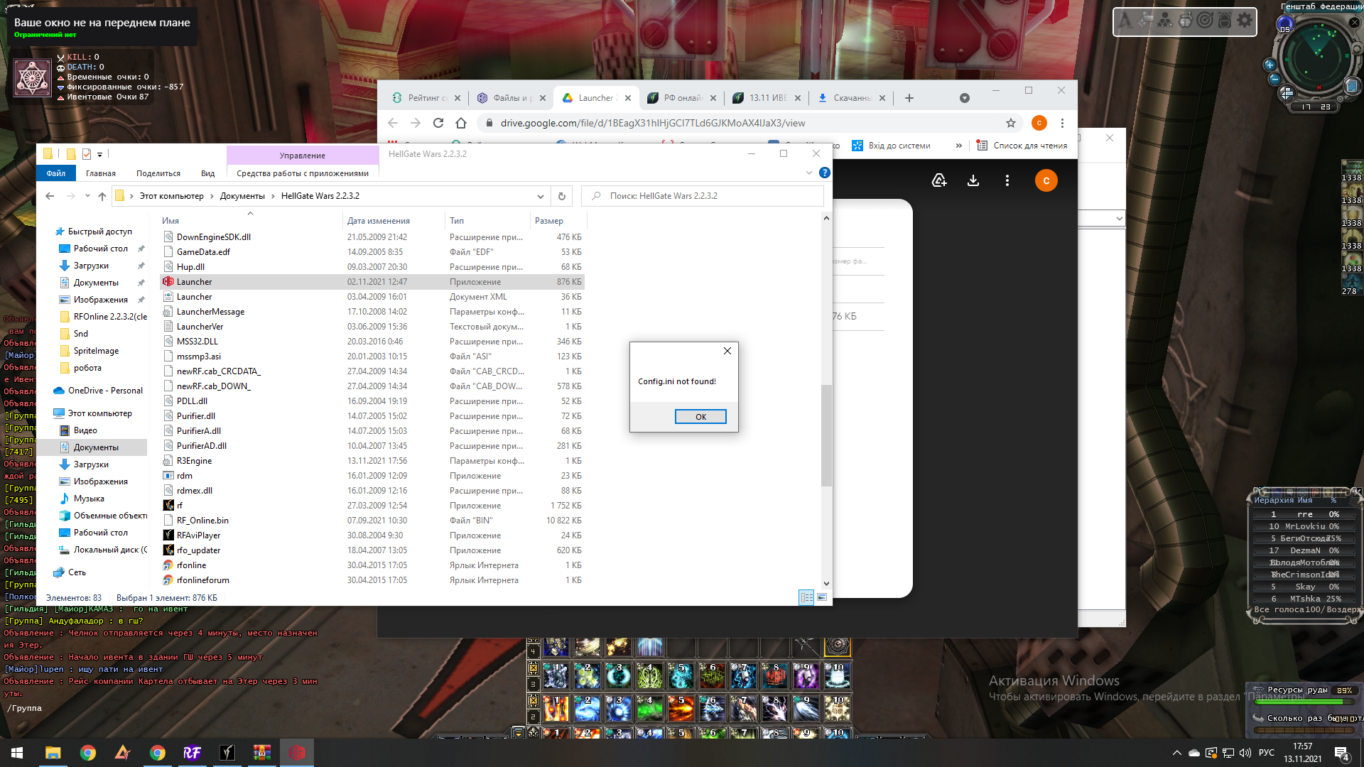Viewport: 1364px width, 767px height.
Task: Open File Explorer from taskbar
Action: pos(53,753)
